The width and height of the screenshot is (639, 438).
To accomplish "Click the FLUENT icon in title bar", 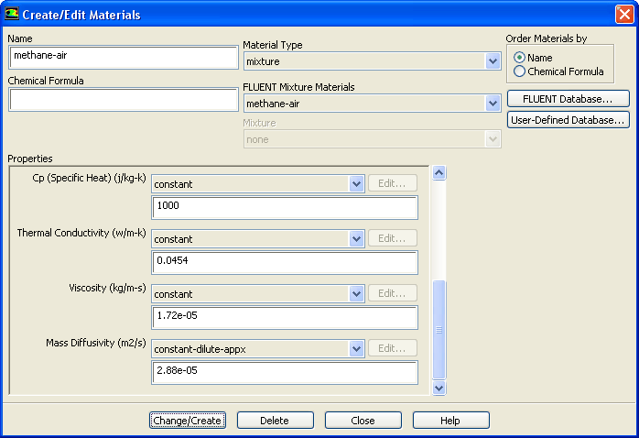I will [11, 14].
